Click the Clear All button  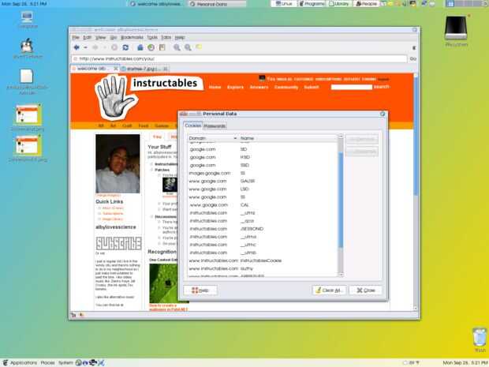(329, 290)
